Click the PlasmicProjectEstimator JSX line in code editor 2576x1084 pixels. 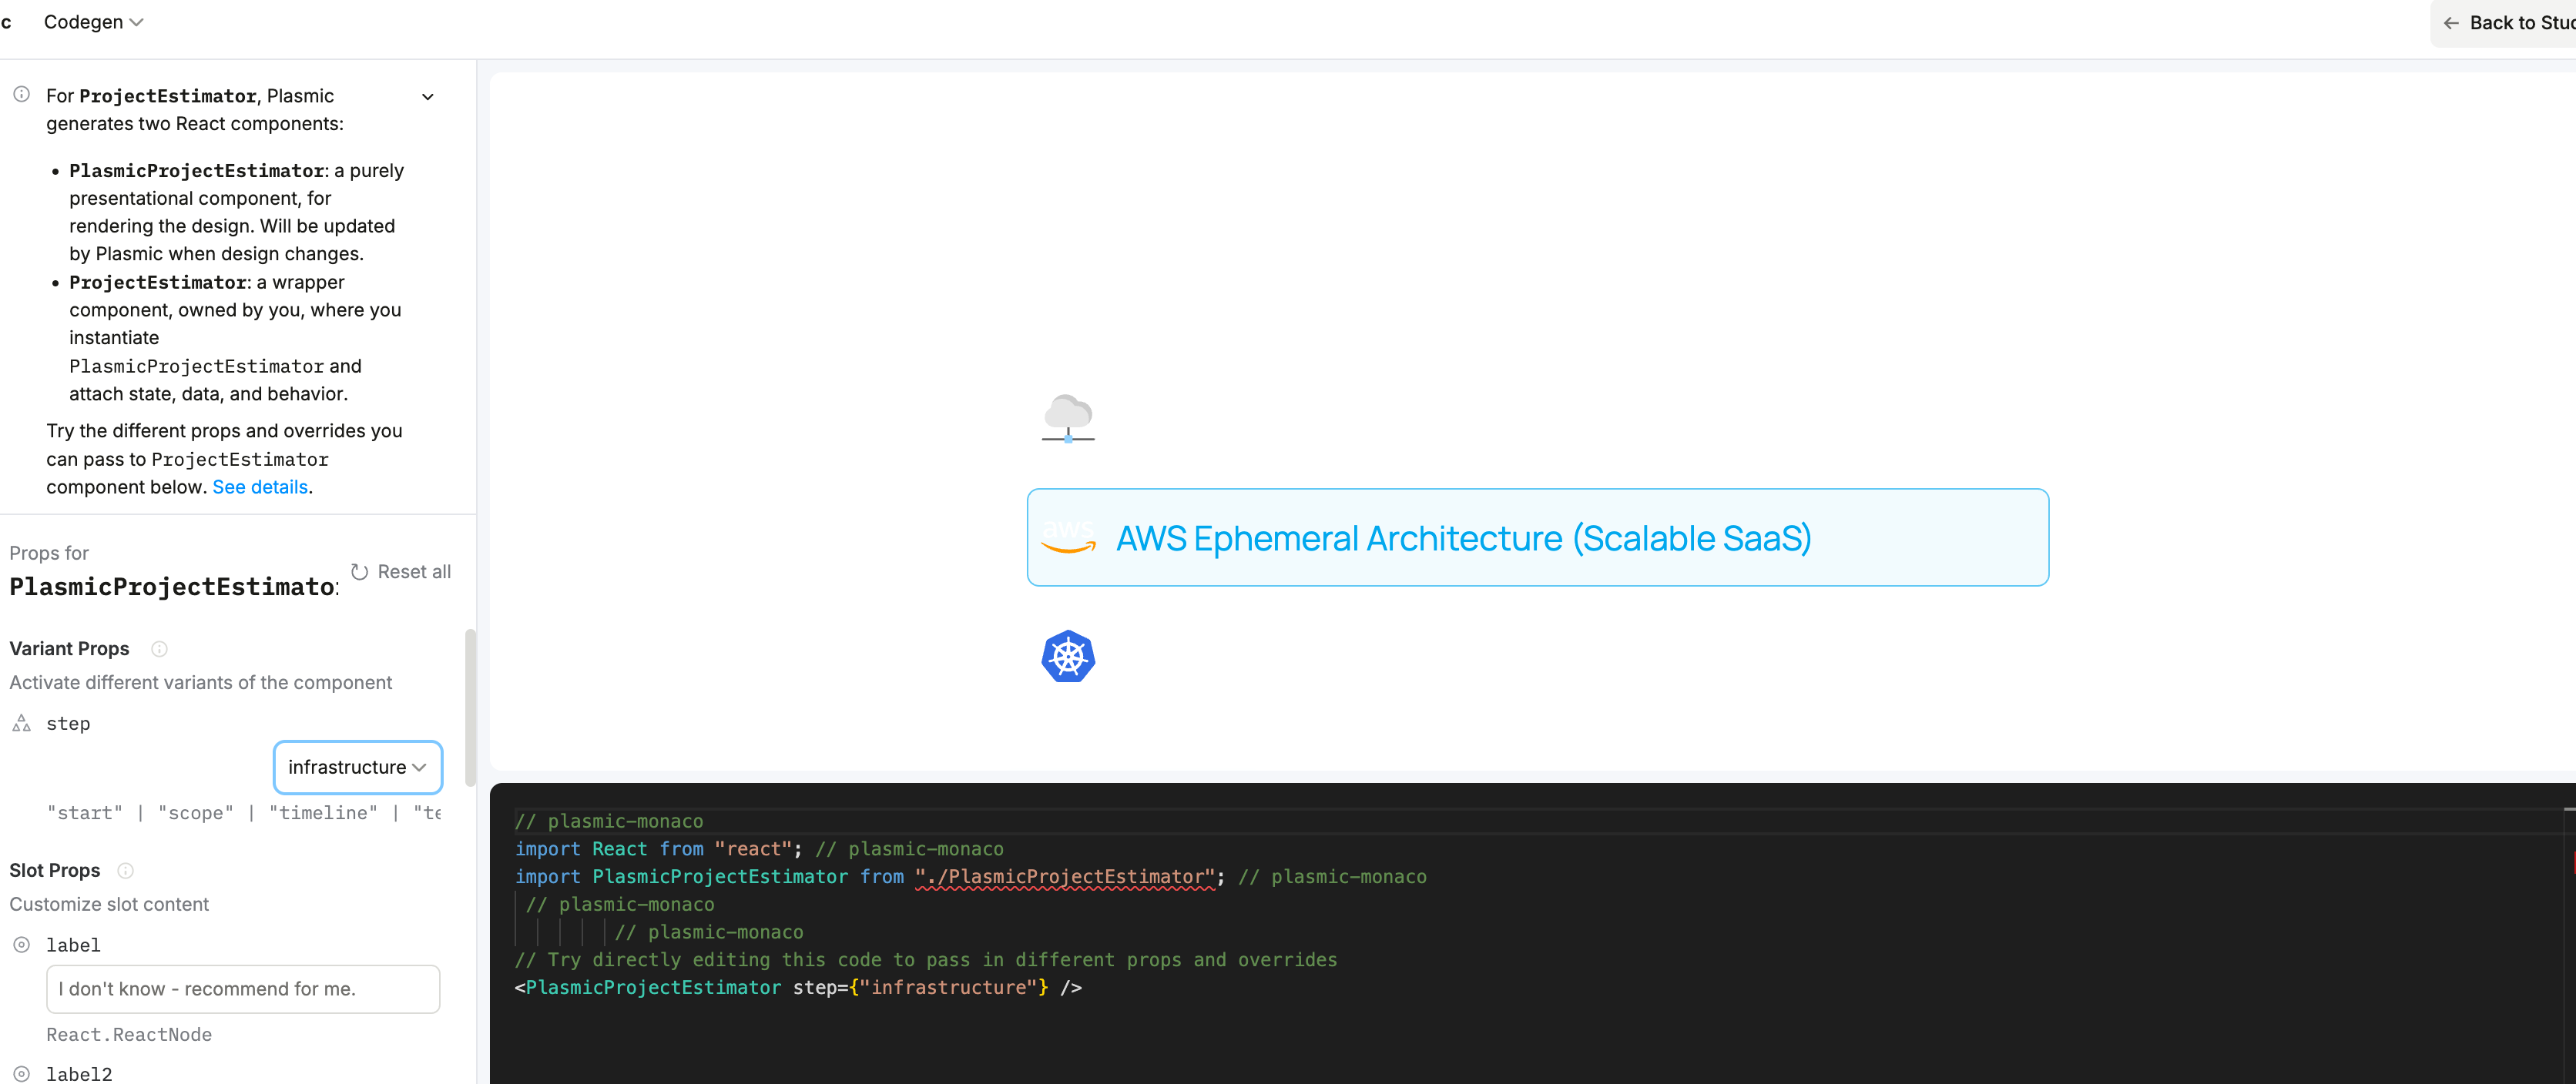click(797, 987)
